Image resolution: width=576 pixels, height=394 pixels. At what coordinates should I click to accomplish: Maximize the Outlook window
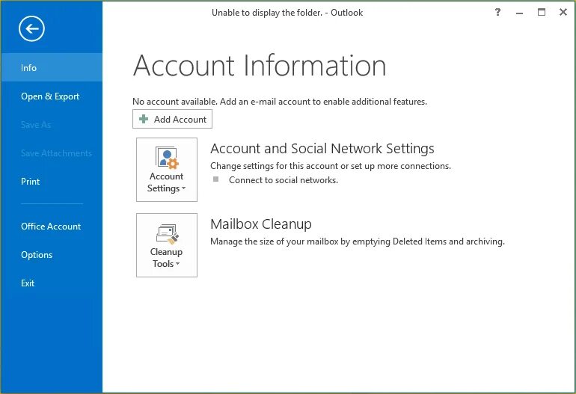click(542, 12)
